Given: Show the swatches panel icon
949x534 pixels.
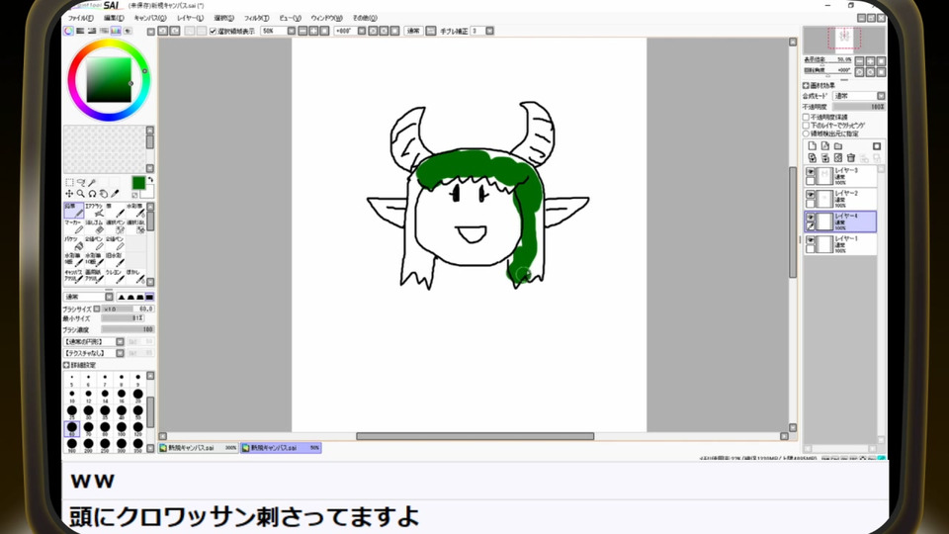Looking at the screenshot, I should click(x=116, y=31).
